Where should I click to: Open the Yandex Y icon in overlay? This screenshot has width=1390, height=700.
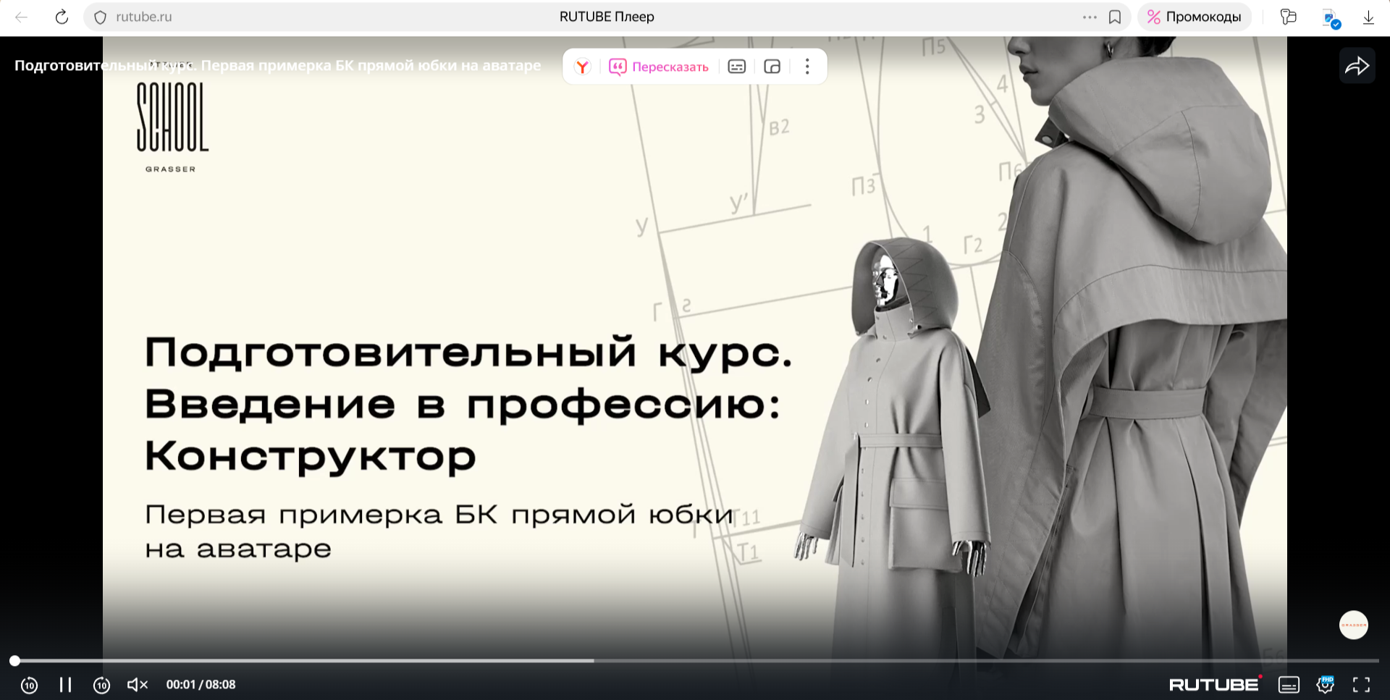(x=582, y=67)
